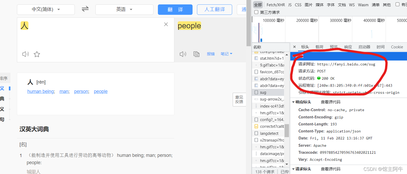Check the box next to the config request
Viewport: 407px width, 174px height.
pyautogui.click(x=256, y=119)
